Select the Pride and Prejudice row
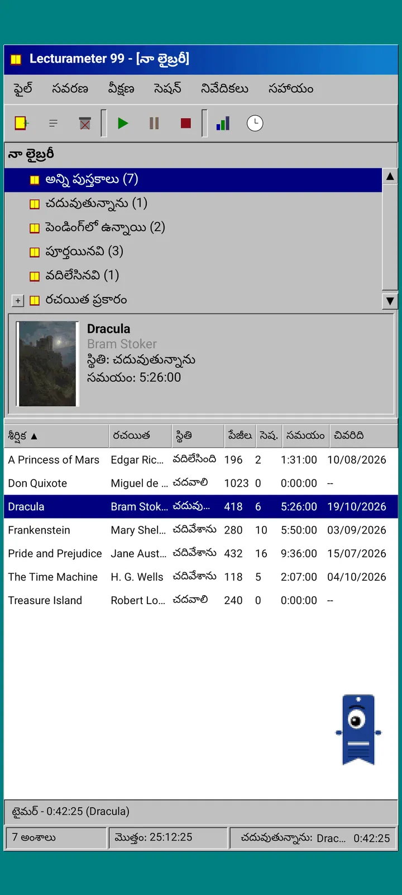The width and height of the screenshot is (402, 895). coord(201,554)
